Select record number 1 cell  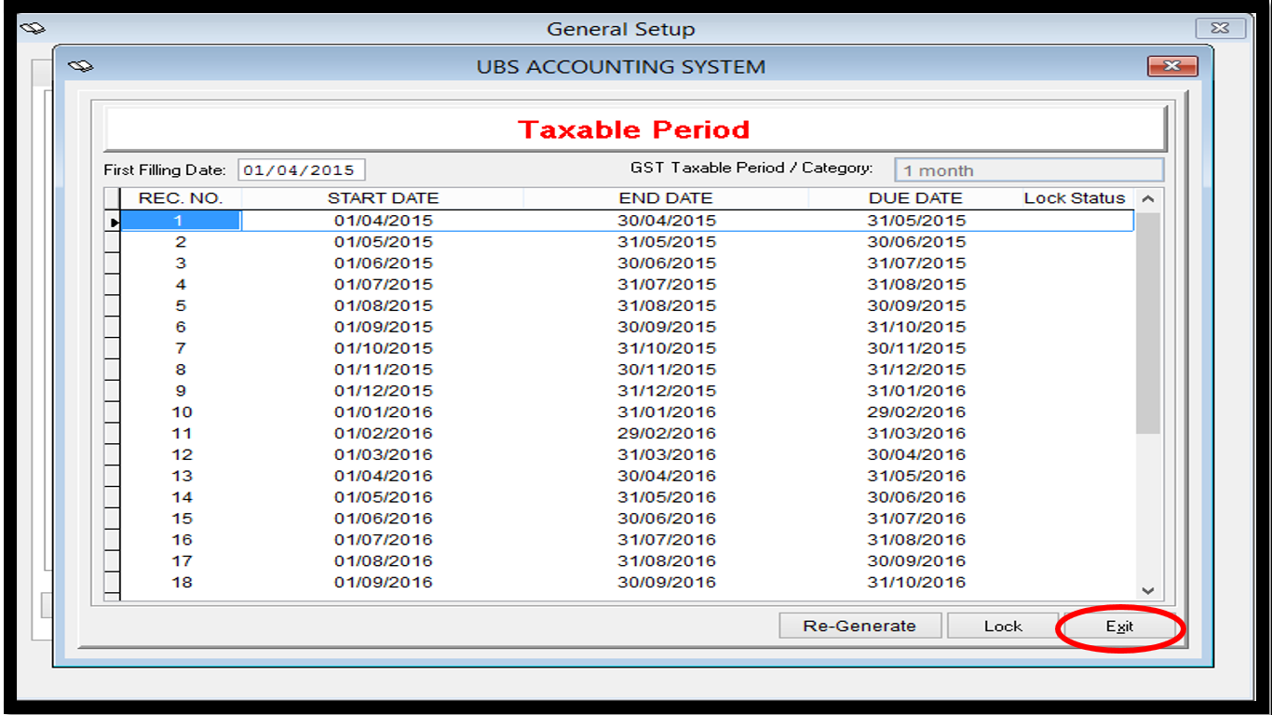pyautogui.click(x=181, y=221)
